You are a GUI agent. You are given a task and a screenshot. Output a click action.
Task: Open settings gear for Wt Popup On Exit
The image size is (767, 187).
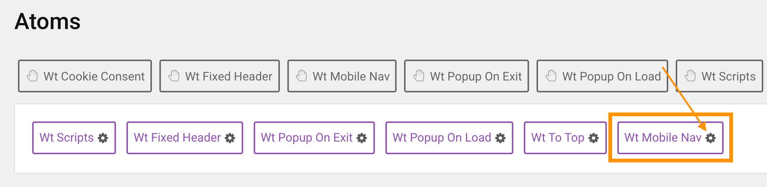[362, 138]
